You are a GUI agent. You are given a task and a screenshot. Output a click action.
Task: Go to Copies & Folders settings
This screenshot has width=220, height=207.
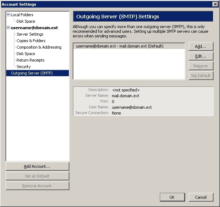31,41
